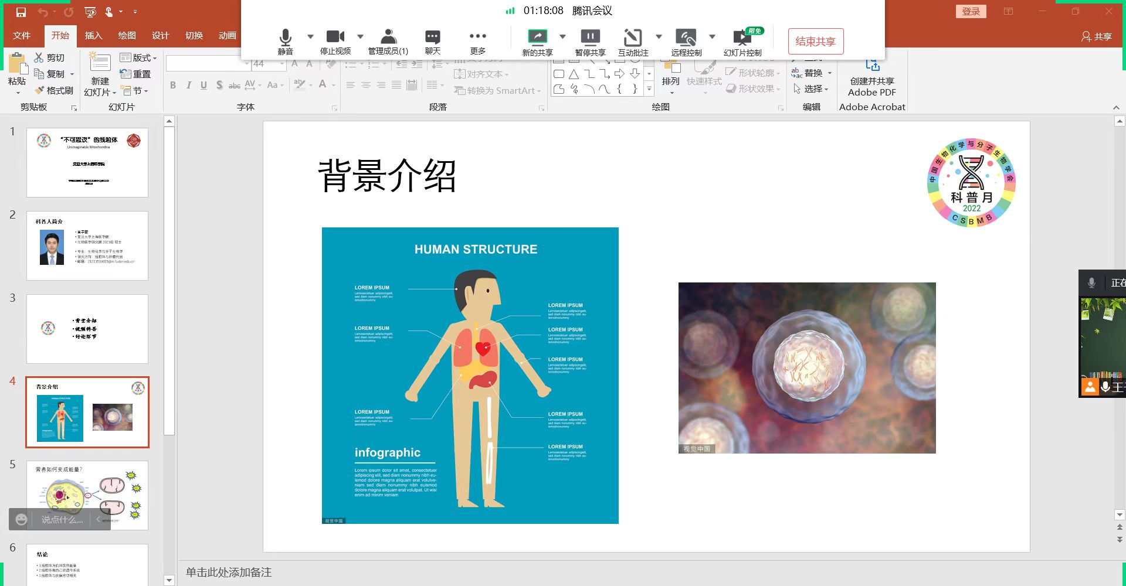
Task: Click 格式刷 Format Painter
Action: (54, 90)
